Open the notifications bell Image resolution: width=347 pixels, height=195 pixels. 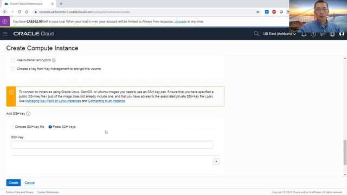point(304,34)
